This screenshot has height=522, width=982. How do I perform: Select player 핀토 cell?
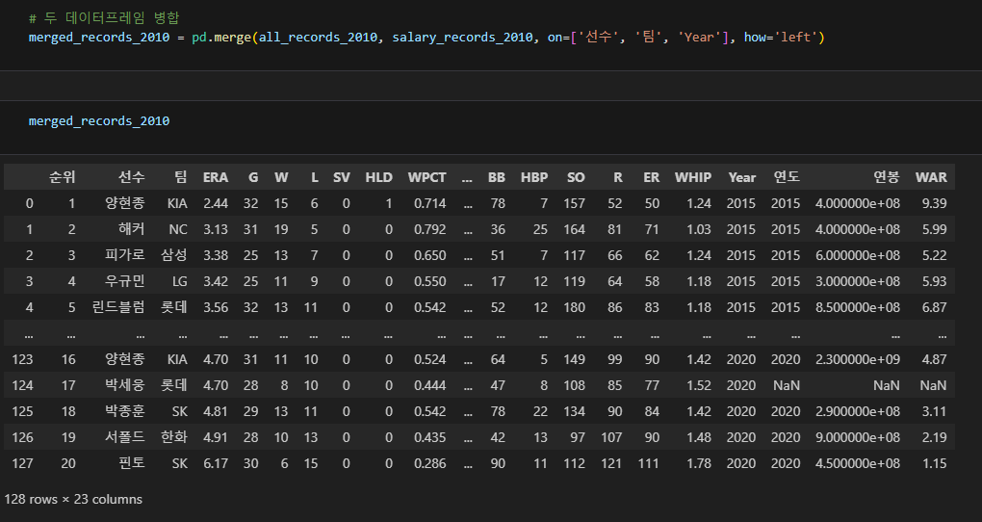click(132, 463)
